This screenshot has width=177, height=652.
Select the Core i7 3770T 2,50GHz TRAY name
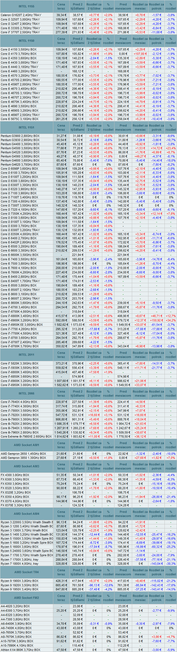tap(20, 32)
